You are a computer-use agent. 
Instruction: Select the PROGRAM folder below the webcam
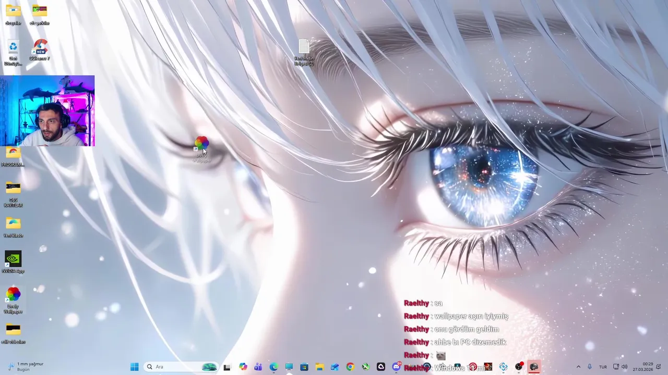pyautogui.click(x=13, y=157)
